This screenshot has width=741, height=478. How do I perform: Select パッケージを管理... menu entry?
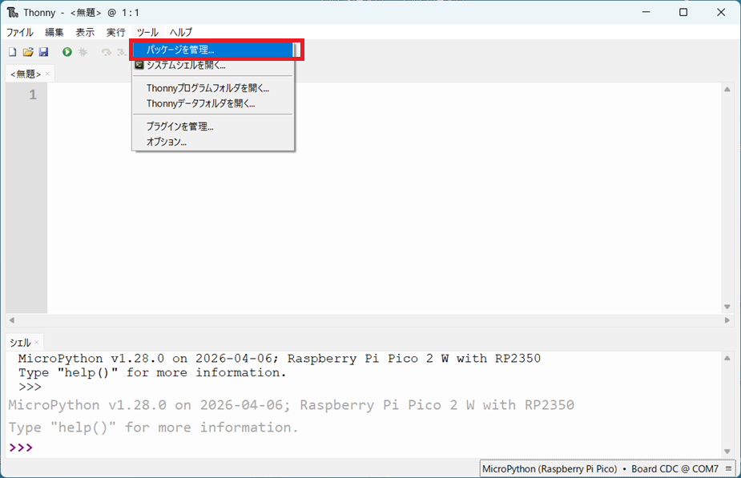pos(213,50)
